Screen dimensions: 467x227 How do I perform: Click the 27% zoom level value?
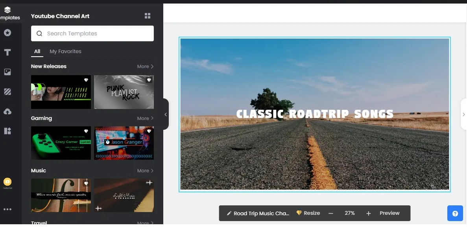[x=350, y=213]
